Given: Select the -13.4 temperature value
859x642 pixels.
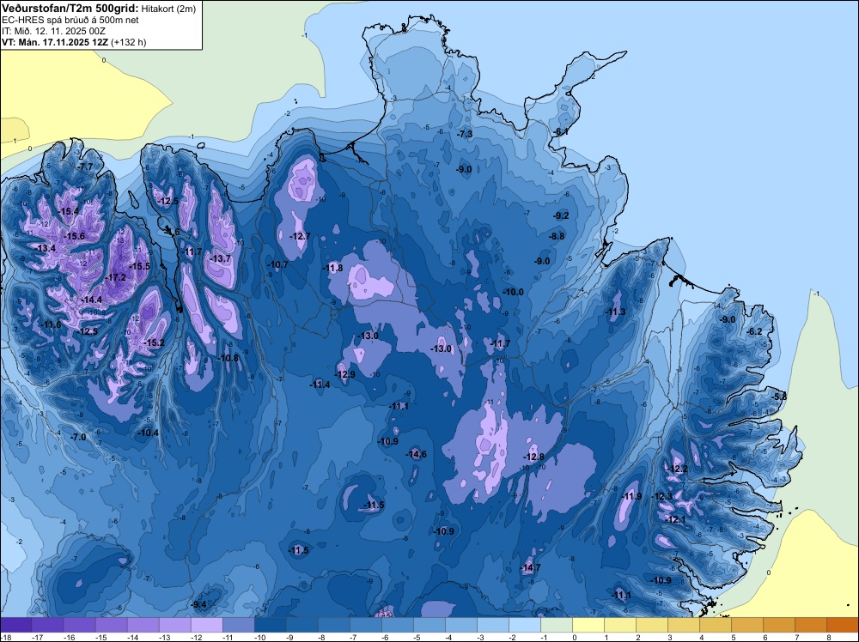Looking at the screenshot, I should click(46, 248).
